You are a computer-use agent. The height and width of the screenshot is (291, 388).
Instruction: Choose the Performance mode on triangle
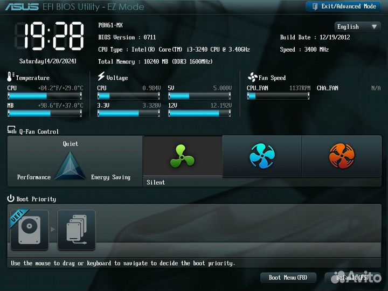(x=33, y=177)
